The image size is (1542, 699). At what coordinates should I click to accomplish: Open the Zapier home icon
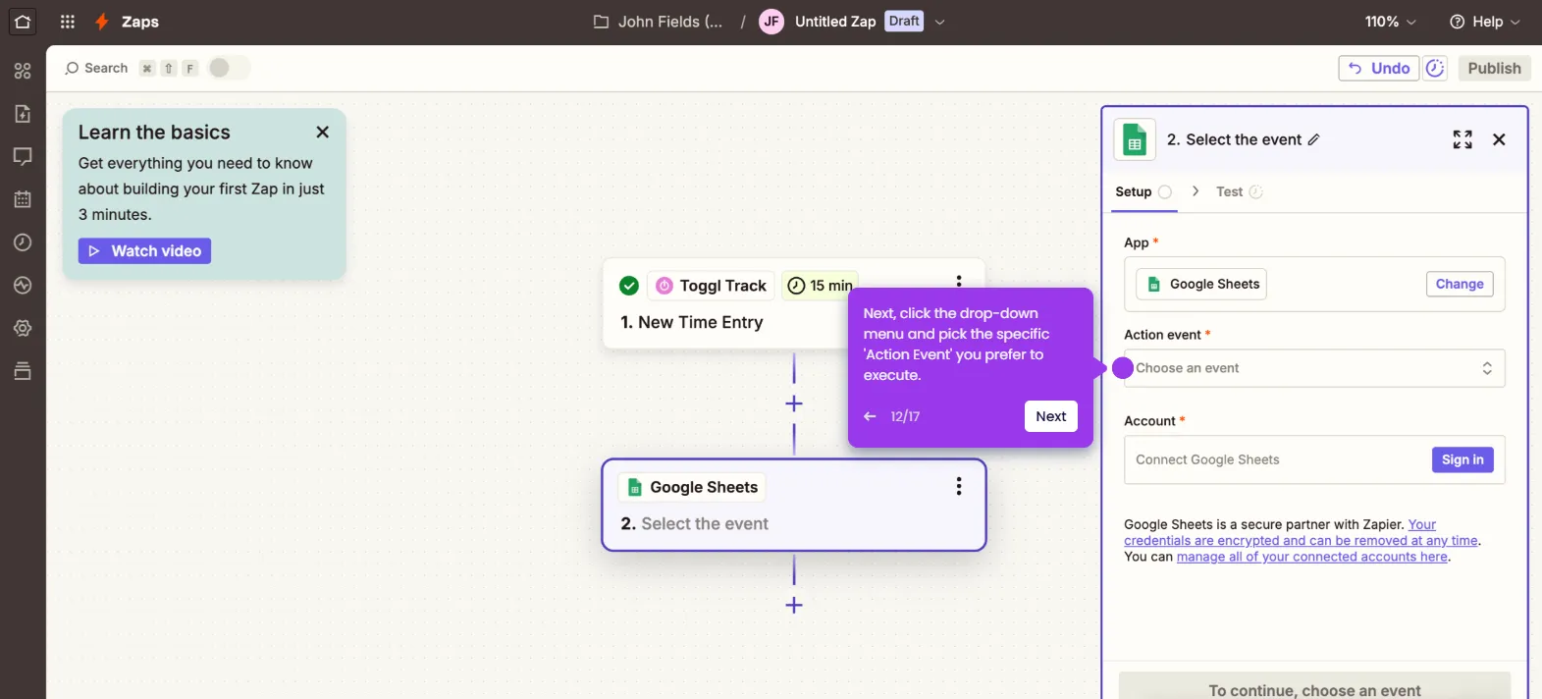tap(22, 22)
